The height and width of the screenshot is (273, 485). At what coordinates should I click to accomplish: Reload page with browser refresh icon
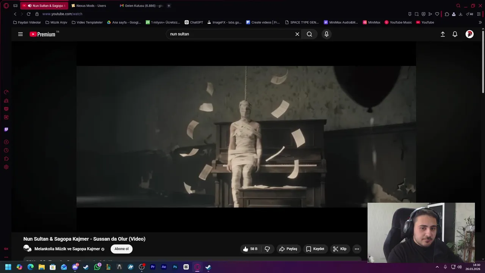click(28, 14)
